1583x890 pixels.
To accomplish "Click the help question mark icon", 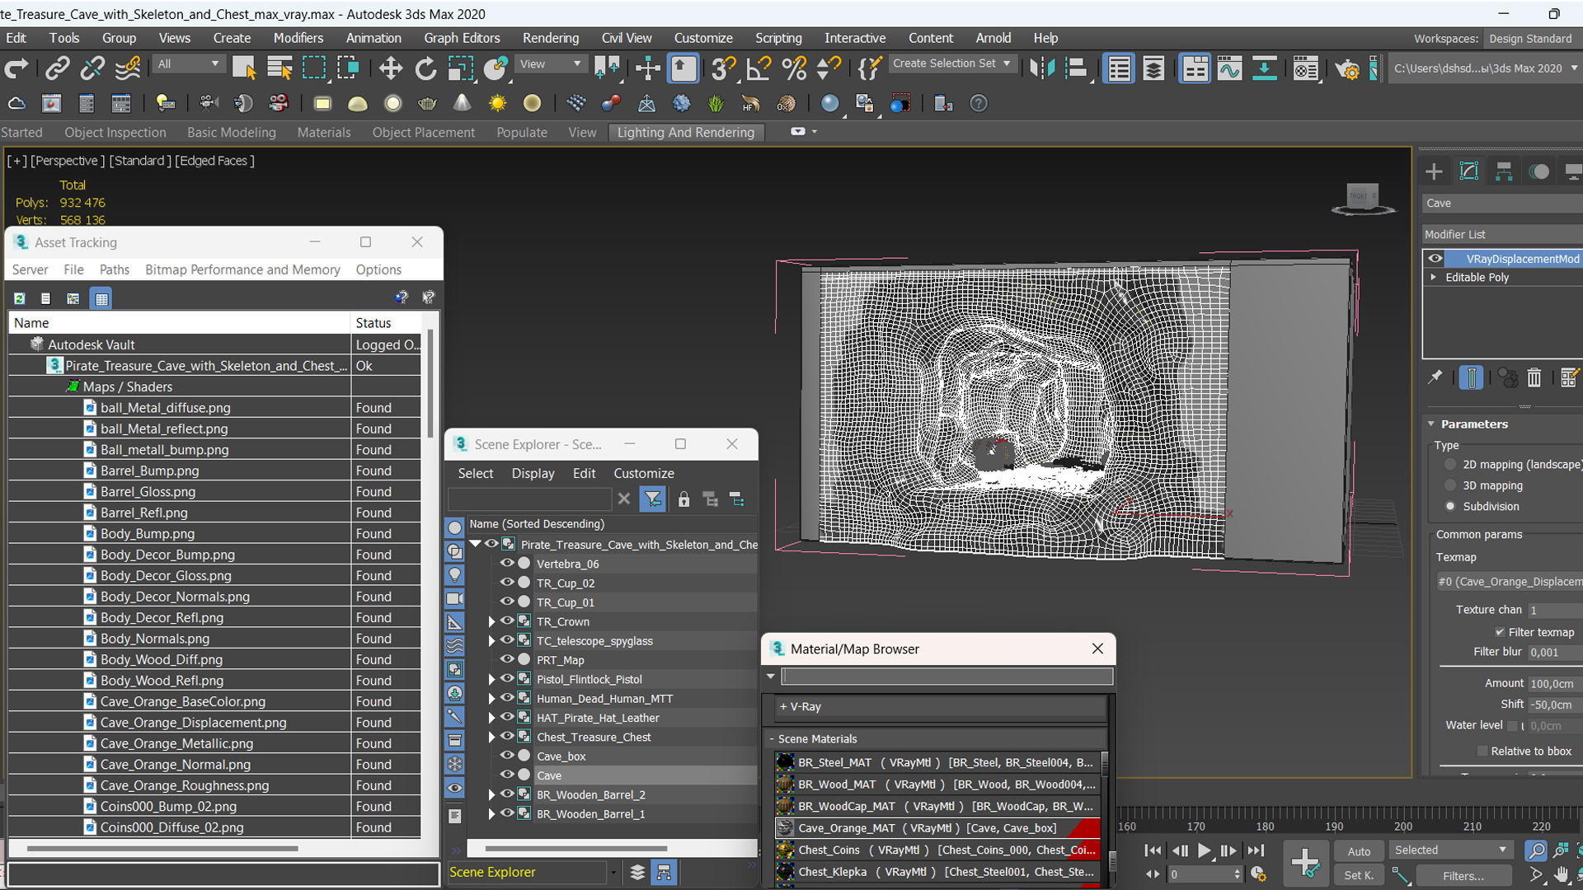I will (x=978, y=103).
